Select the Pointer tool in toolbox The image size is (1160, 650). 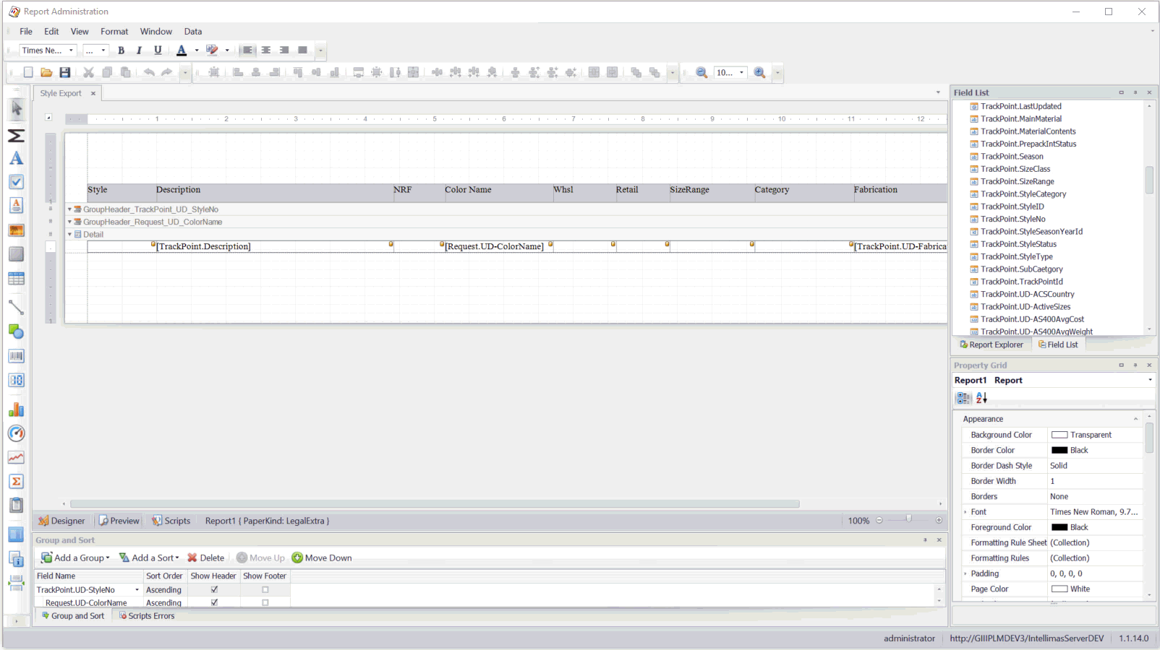(16, 109)
